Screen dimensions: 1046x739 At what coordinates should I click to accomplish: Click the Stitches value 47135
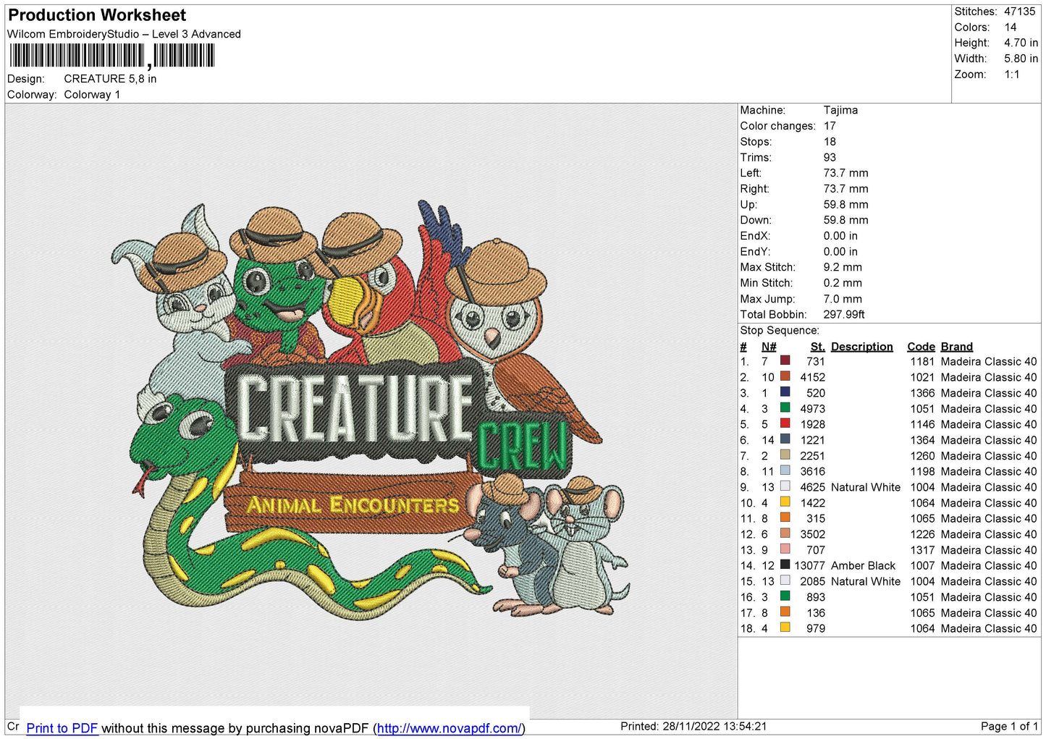tap(1019, 12)
